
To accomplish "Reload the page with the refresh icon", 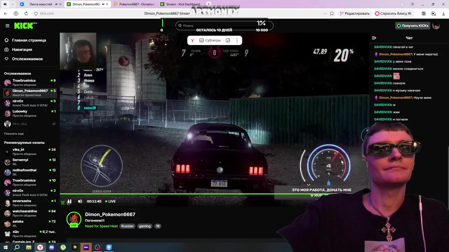I will point(26,13).
